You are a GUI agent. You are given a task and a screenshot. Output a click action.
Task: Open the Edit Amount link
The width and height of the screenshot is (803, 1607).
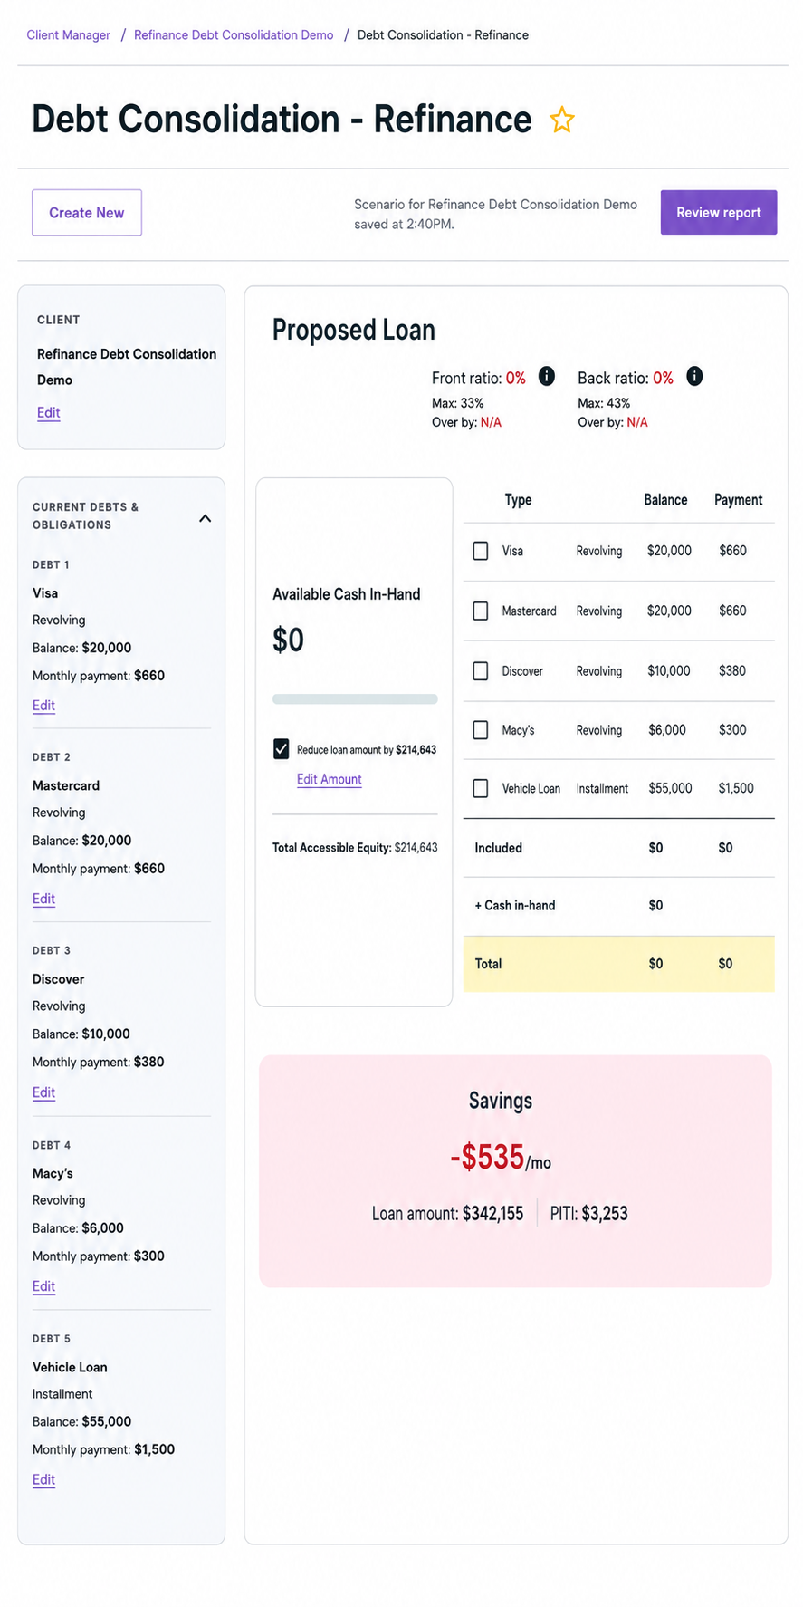click(x=330, y=779)
